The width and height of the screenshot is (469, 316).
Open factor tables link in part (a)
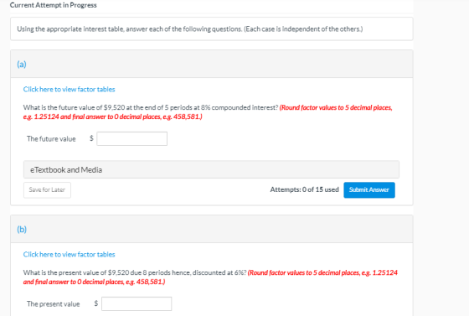(69, 89)
